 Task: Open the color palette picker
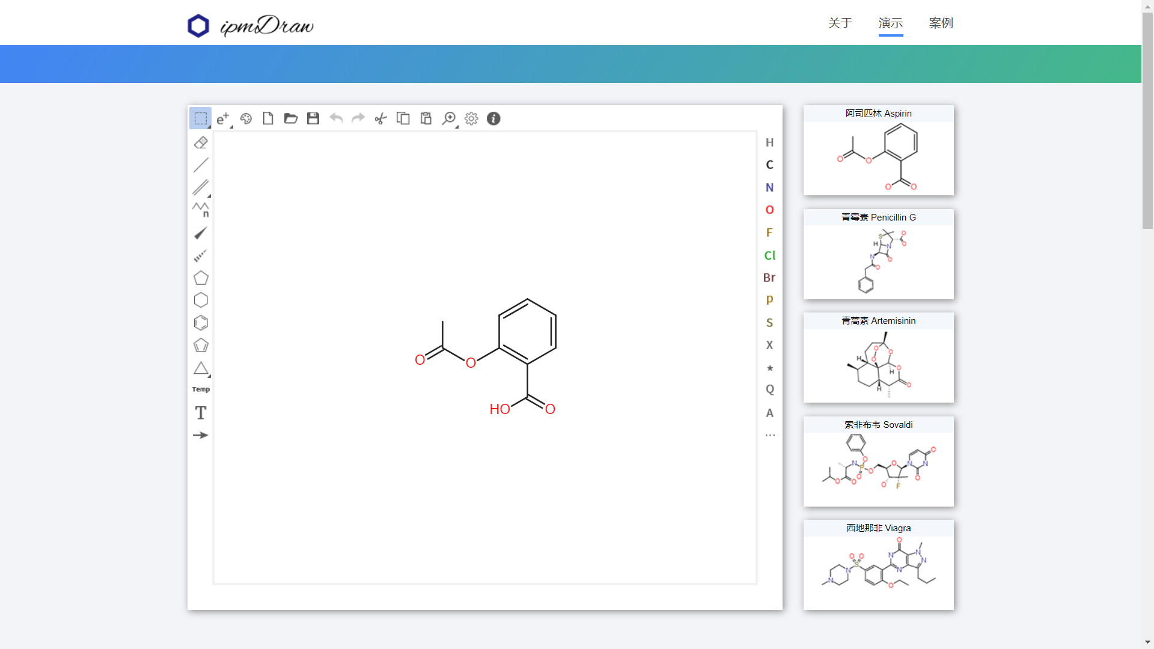[246, 118]
